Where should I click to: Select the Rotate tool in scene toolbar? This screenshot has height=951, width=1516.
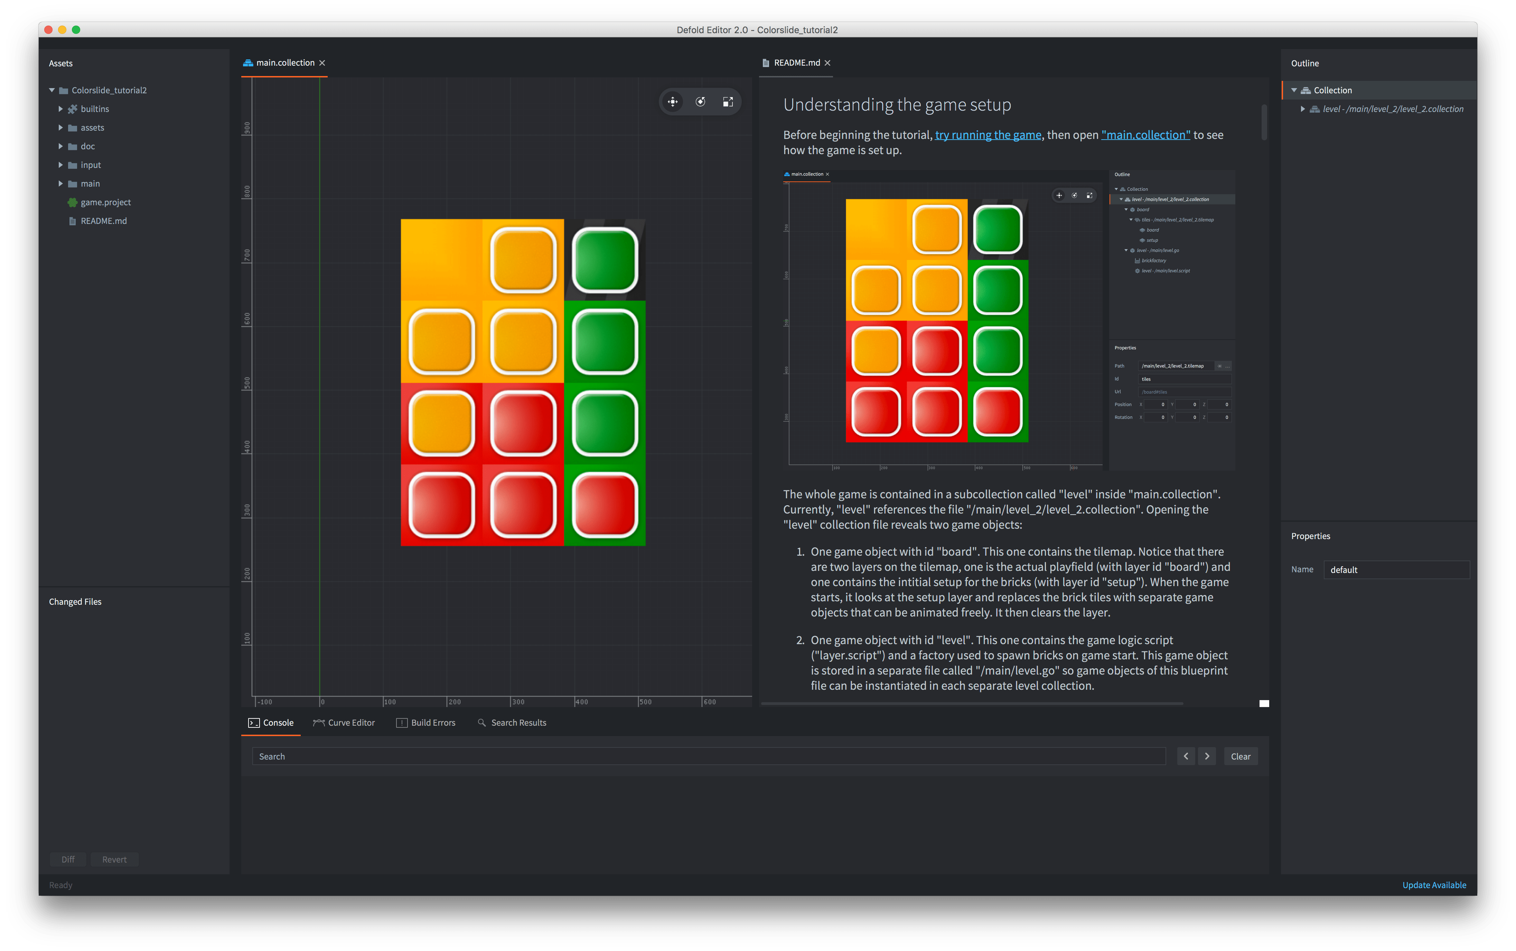point(700,102)
